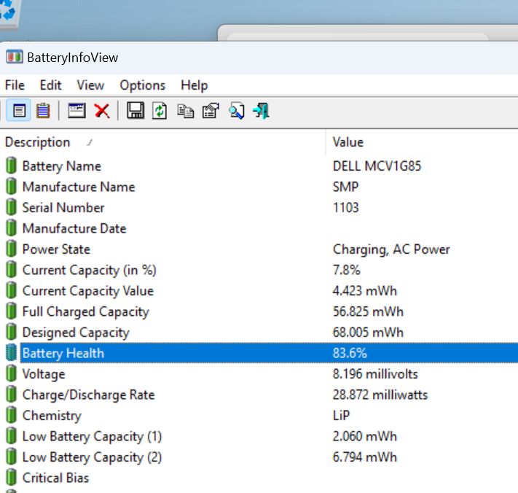Click battery icon beside Critical Bias

[x=11, y=477]
